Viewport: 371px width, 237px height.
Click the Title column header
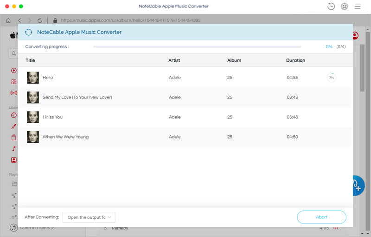point(30,60)
